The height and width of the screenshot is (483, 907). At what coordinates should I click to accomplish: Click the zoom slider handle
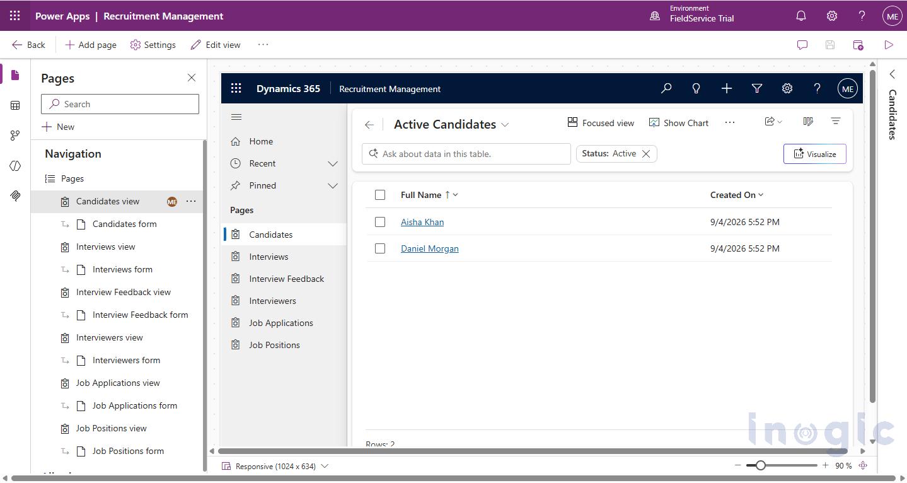(761, 465)
